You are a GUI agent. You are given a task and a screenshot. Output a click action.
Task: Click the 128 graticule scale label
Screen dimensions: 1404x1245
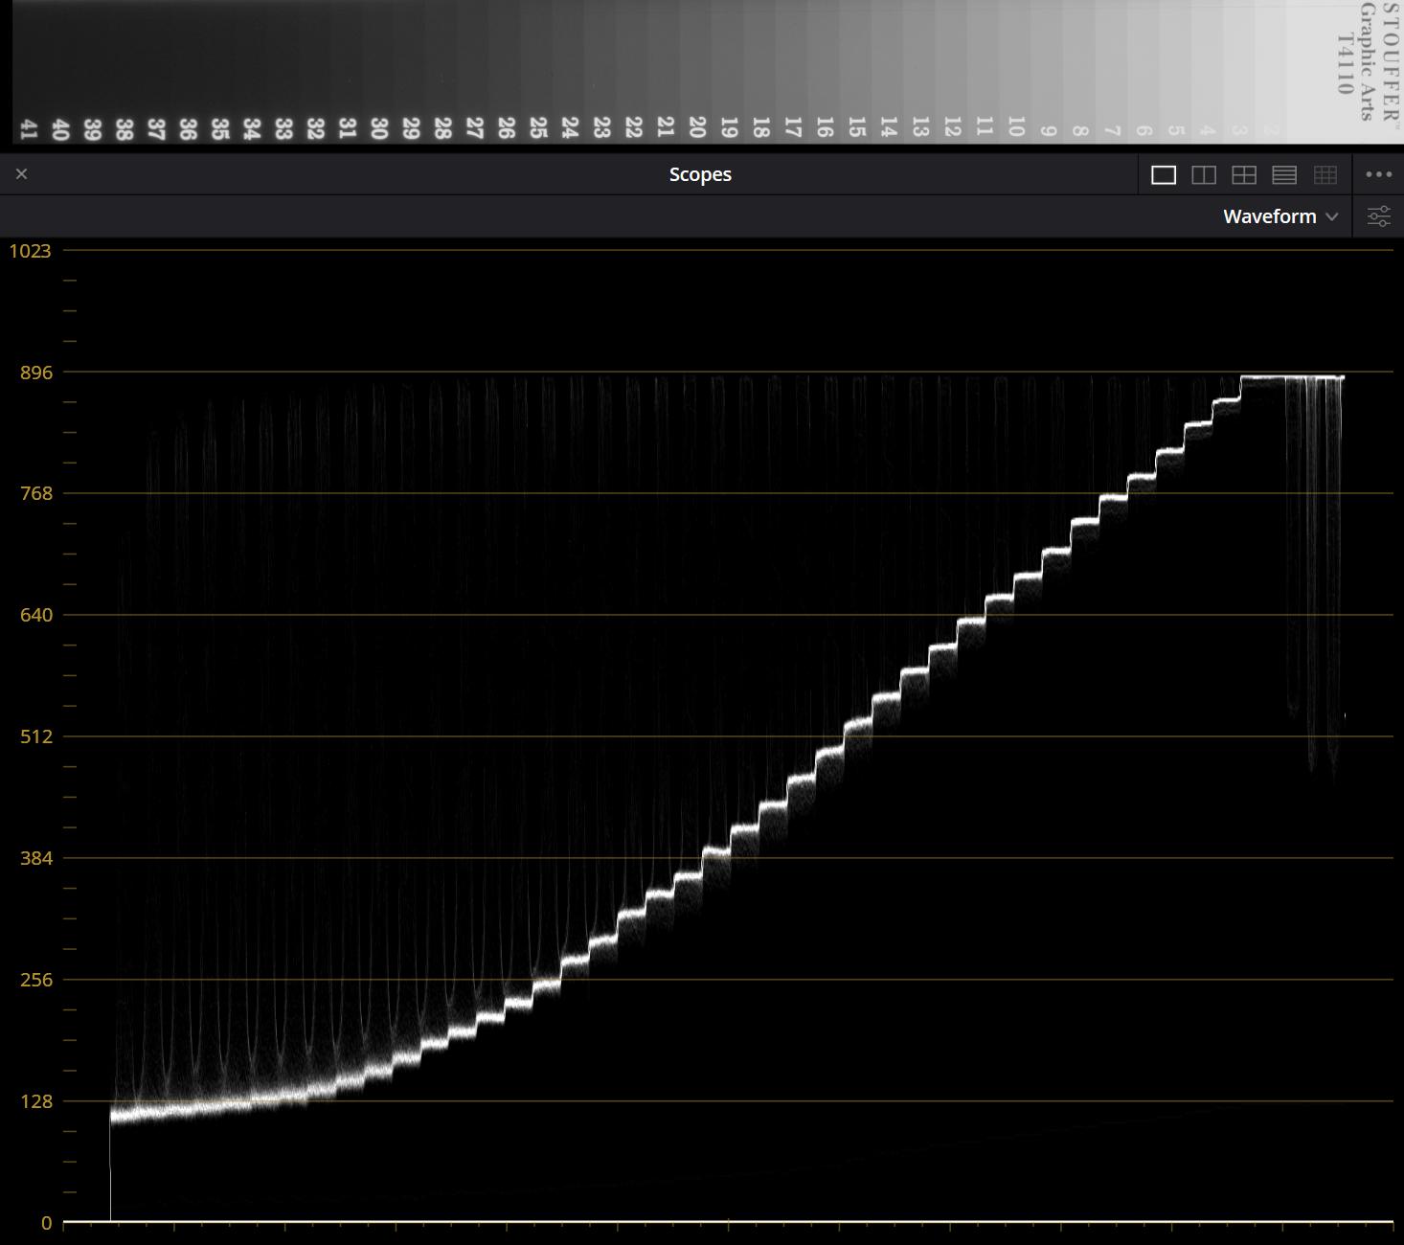35,1101
